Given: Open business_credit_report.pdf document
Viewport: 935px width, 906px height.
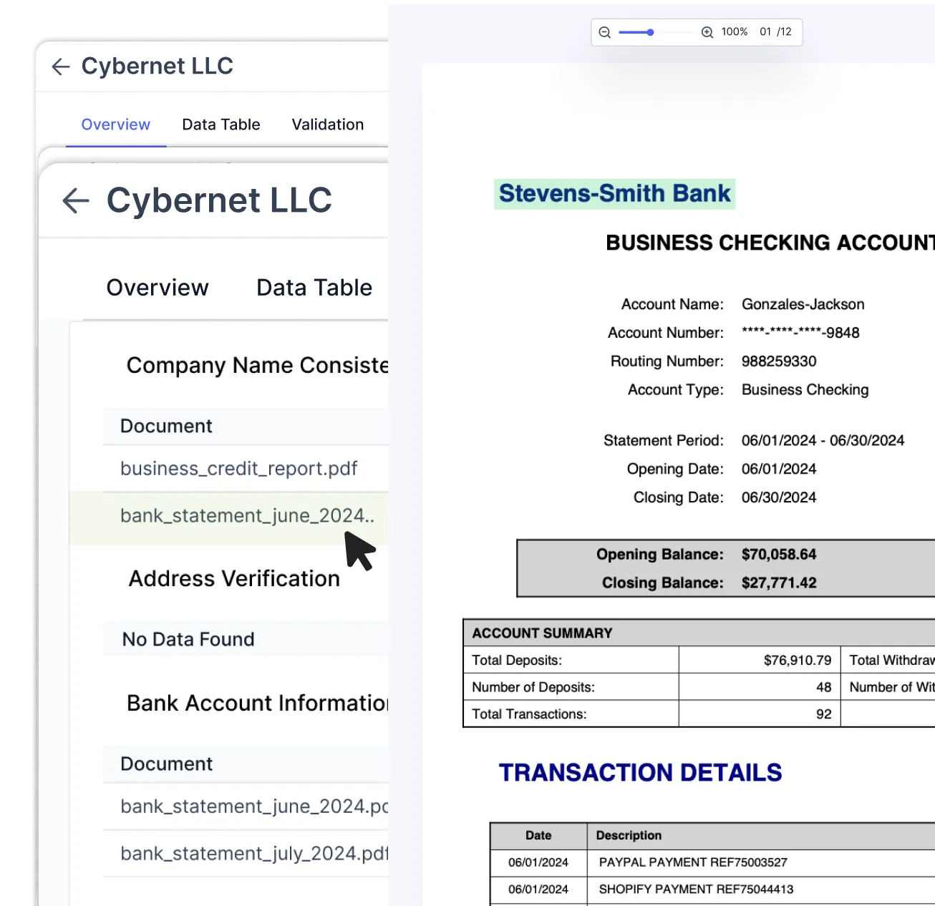Looking at the screenshot, I should pyautogui.click(x=238, y=469).
